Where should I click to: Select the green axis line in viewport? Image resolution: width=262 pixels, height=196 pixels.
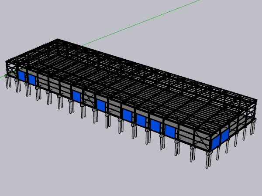pos(140,23)
